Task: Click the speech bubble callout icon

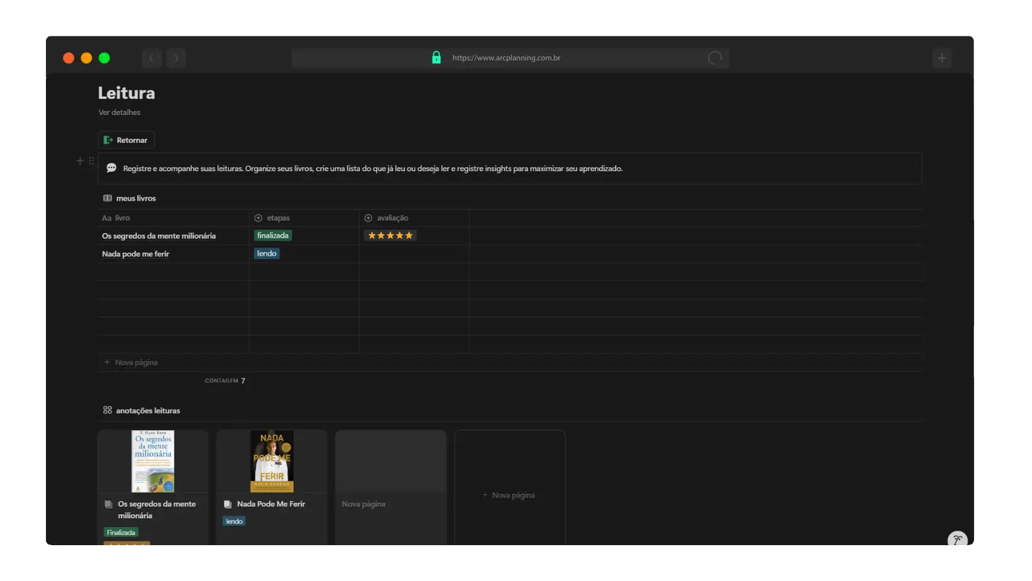Action: (111, 168)
